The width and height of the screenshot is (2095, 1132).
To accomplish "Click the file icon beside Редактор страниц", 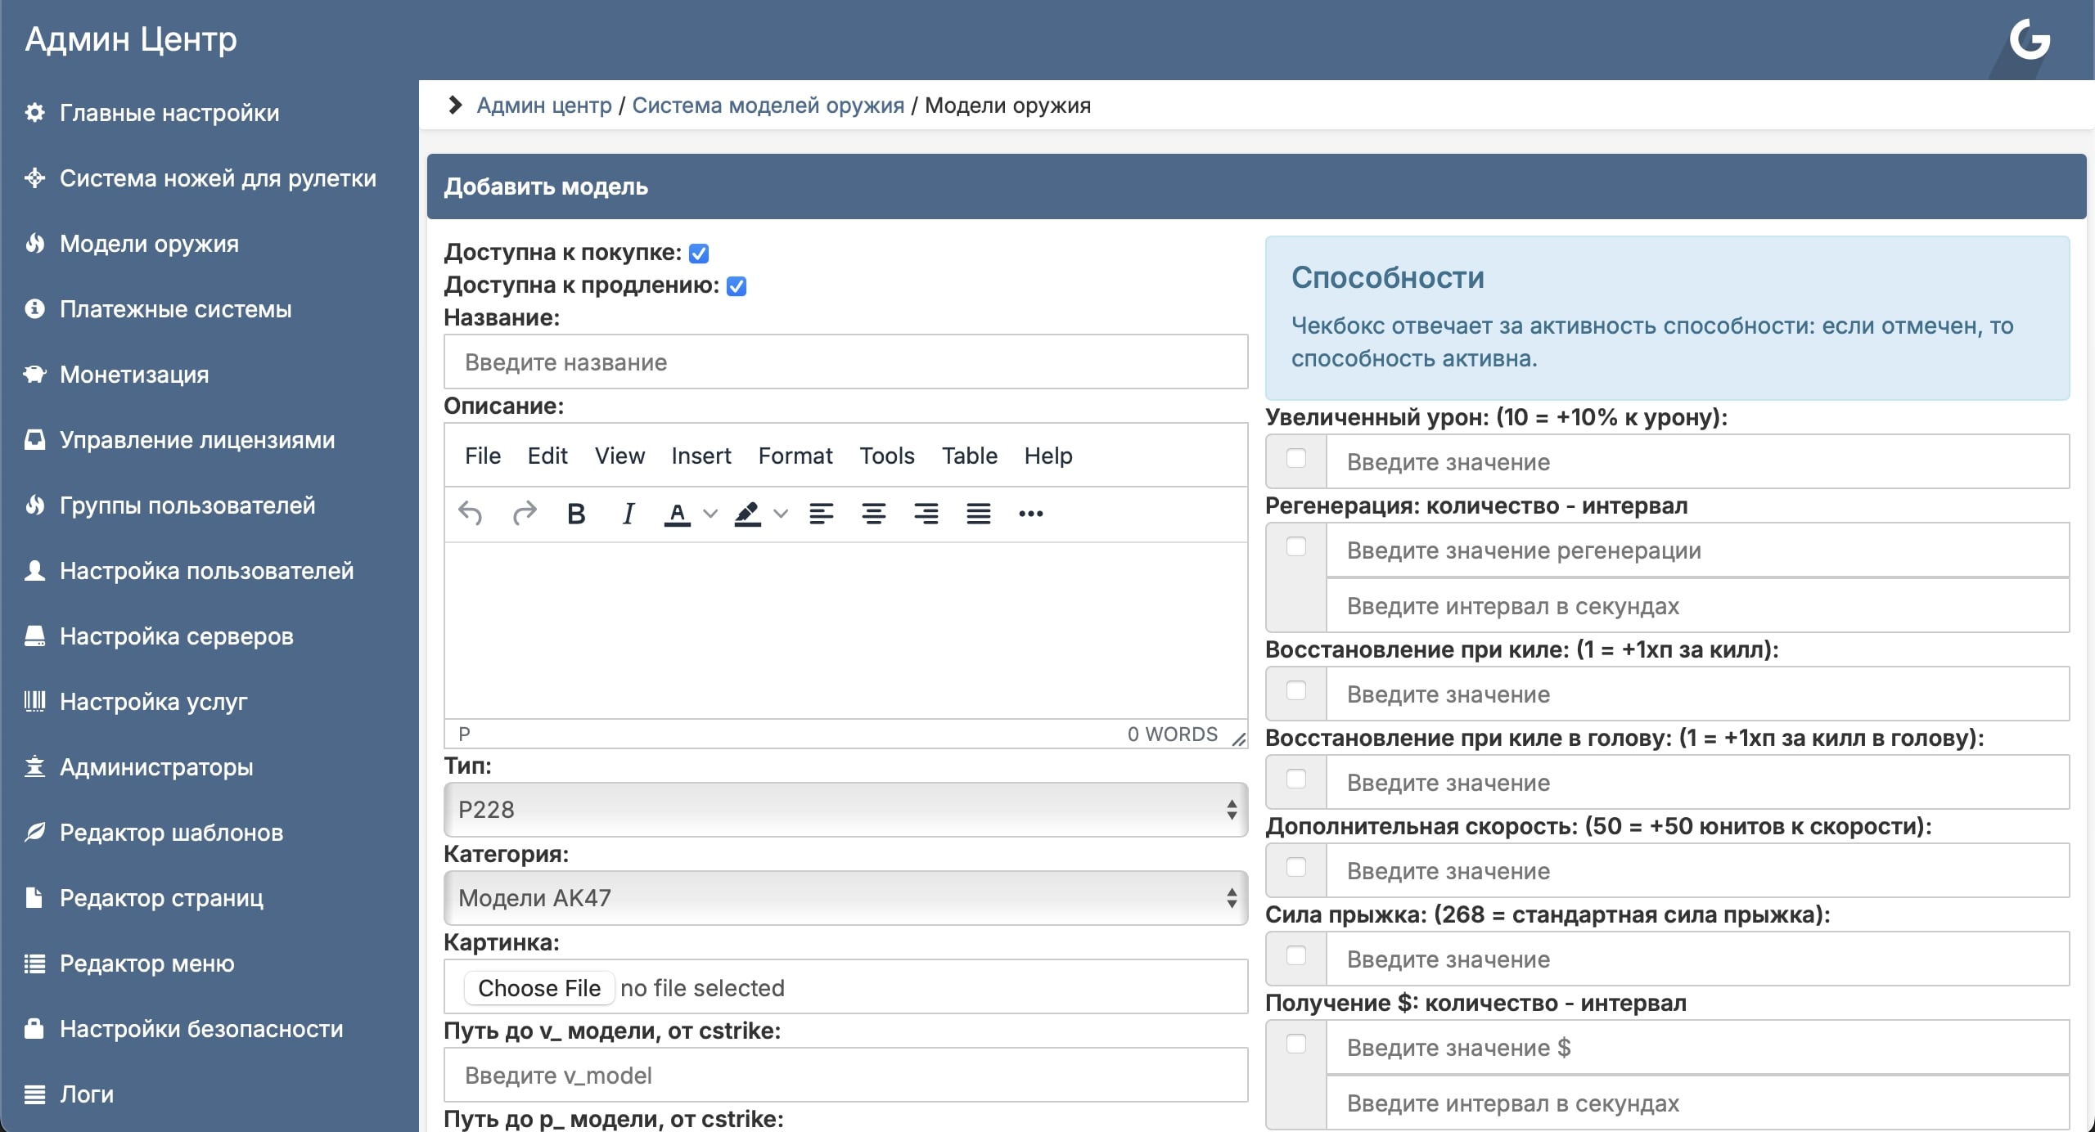I will pos(34,897).
